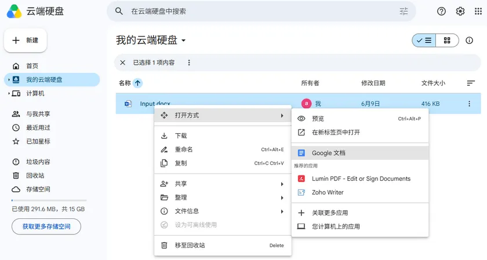Open the settings gear icon
487x260 pixels.
(x=460, y=11)
